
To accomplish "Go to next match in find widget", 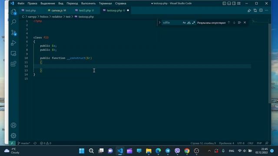I will [x=234, y=23].
